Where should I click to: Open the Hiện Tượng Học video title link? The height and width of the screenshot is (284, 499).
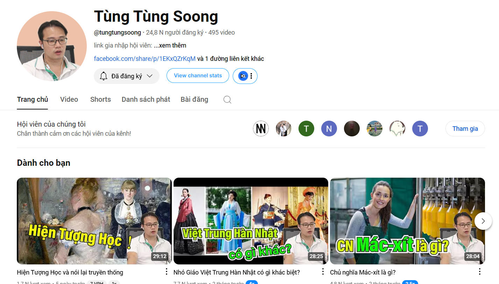70,272
